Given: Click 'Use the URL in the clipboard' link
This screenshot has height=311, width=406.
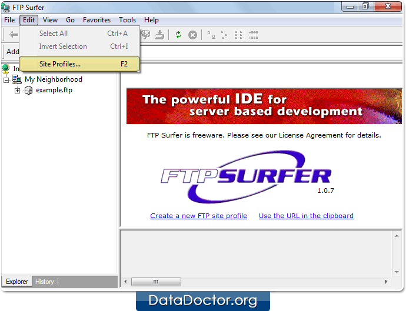Looking at the screenshot, I should 306,216.
